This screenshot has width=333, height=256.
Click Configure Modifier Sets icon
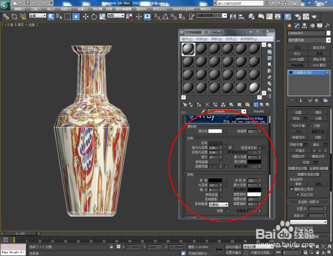325,101
